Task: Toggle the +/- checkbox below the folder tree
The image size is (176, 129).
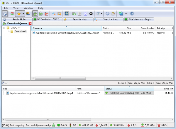Action: [x=3, y=83]
